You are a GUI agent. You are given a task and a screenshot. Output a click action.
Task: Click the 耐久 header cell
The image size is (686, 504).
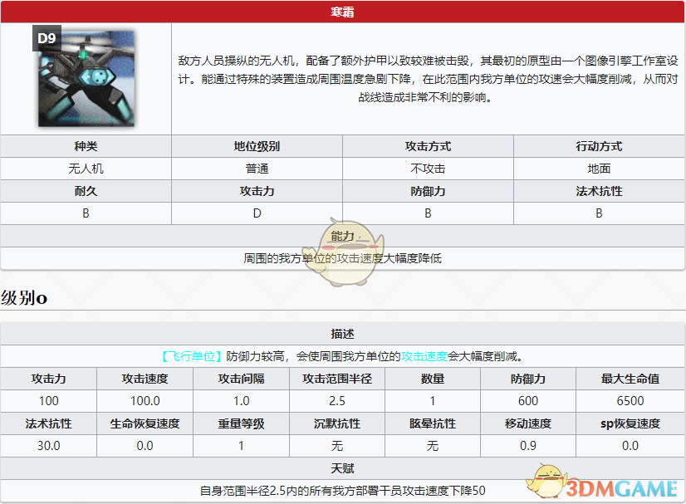(86, 191)
